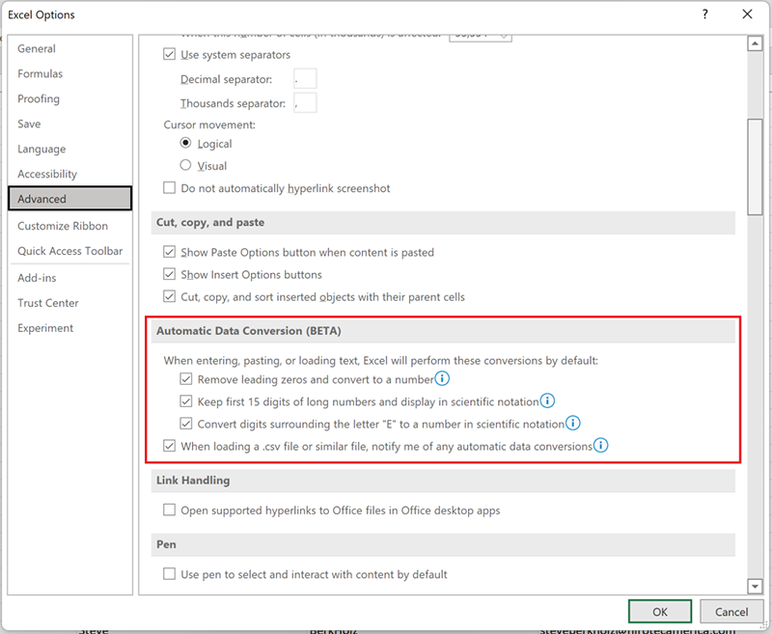Switch to Customize Ribbon category

(63, 226)
